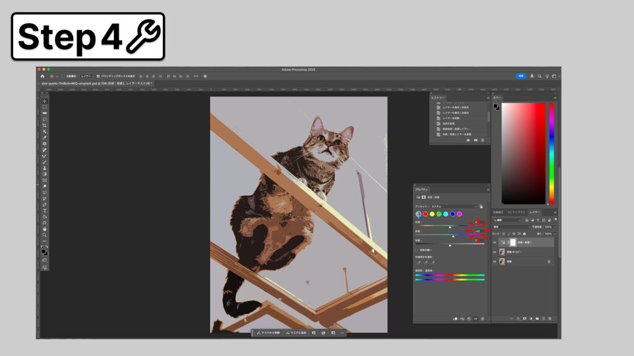Viewport: 634px width, 356px height.
Task: Open the layer filter kind dropdown
Action: click(508, 220)
